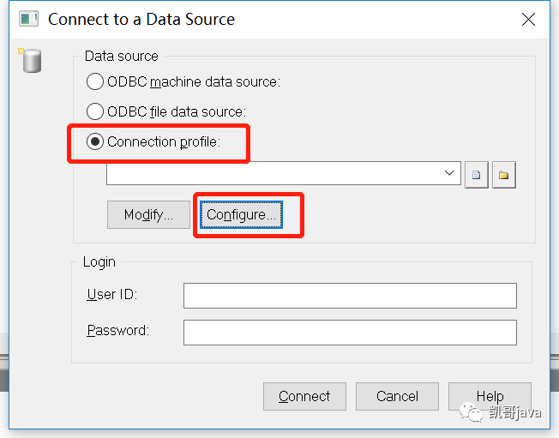Select ODBC machine data source option
This screenshot has width=559, height=438.
coord(95,81)
